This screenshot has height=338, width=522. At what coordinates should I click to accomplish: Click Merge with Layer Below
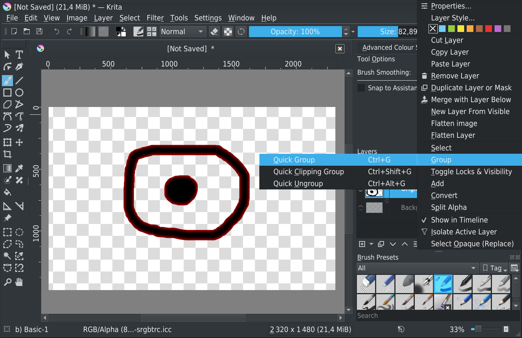(471, 100)
